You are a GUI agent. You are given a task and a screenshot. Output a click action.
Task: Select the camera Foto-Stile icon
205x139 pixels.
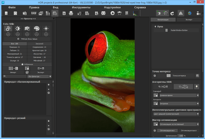pyautogui.click(x=27, y=28)
